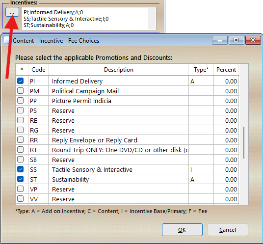Click the Percent cell for Political Campaign Mail
The image size is (263, 244).
click(226, 91)
